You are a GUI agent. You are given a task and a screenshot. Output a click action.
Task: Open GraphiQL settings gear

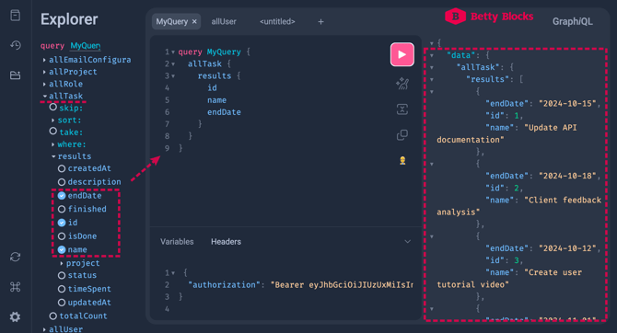16,316
